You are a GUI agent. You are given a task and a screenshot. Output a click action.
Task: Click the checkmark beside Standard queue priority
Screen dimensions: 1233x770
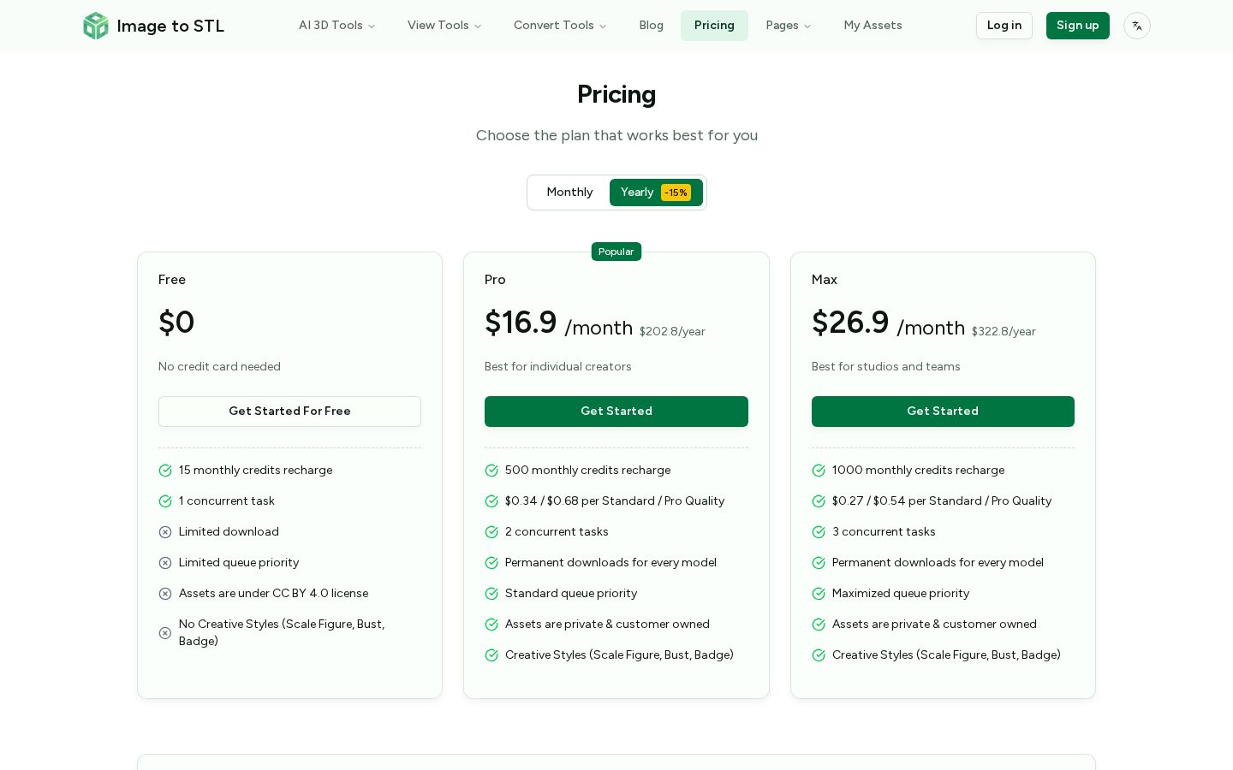pos(491,594)
